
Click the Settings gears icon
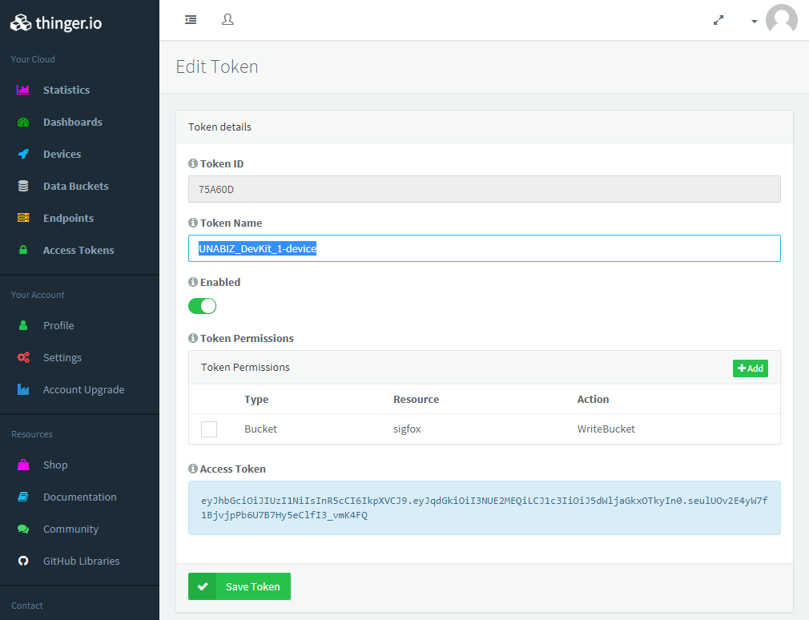pos(23,357)
